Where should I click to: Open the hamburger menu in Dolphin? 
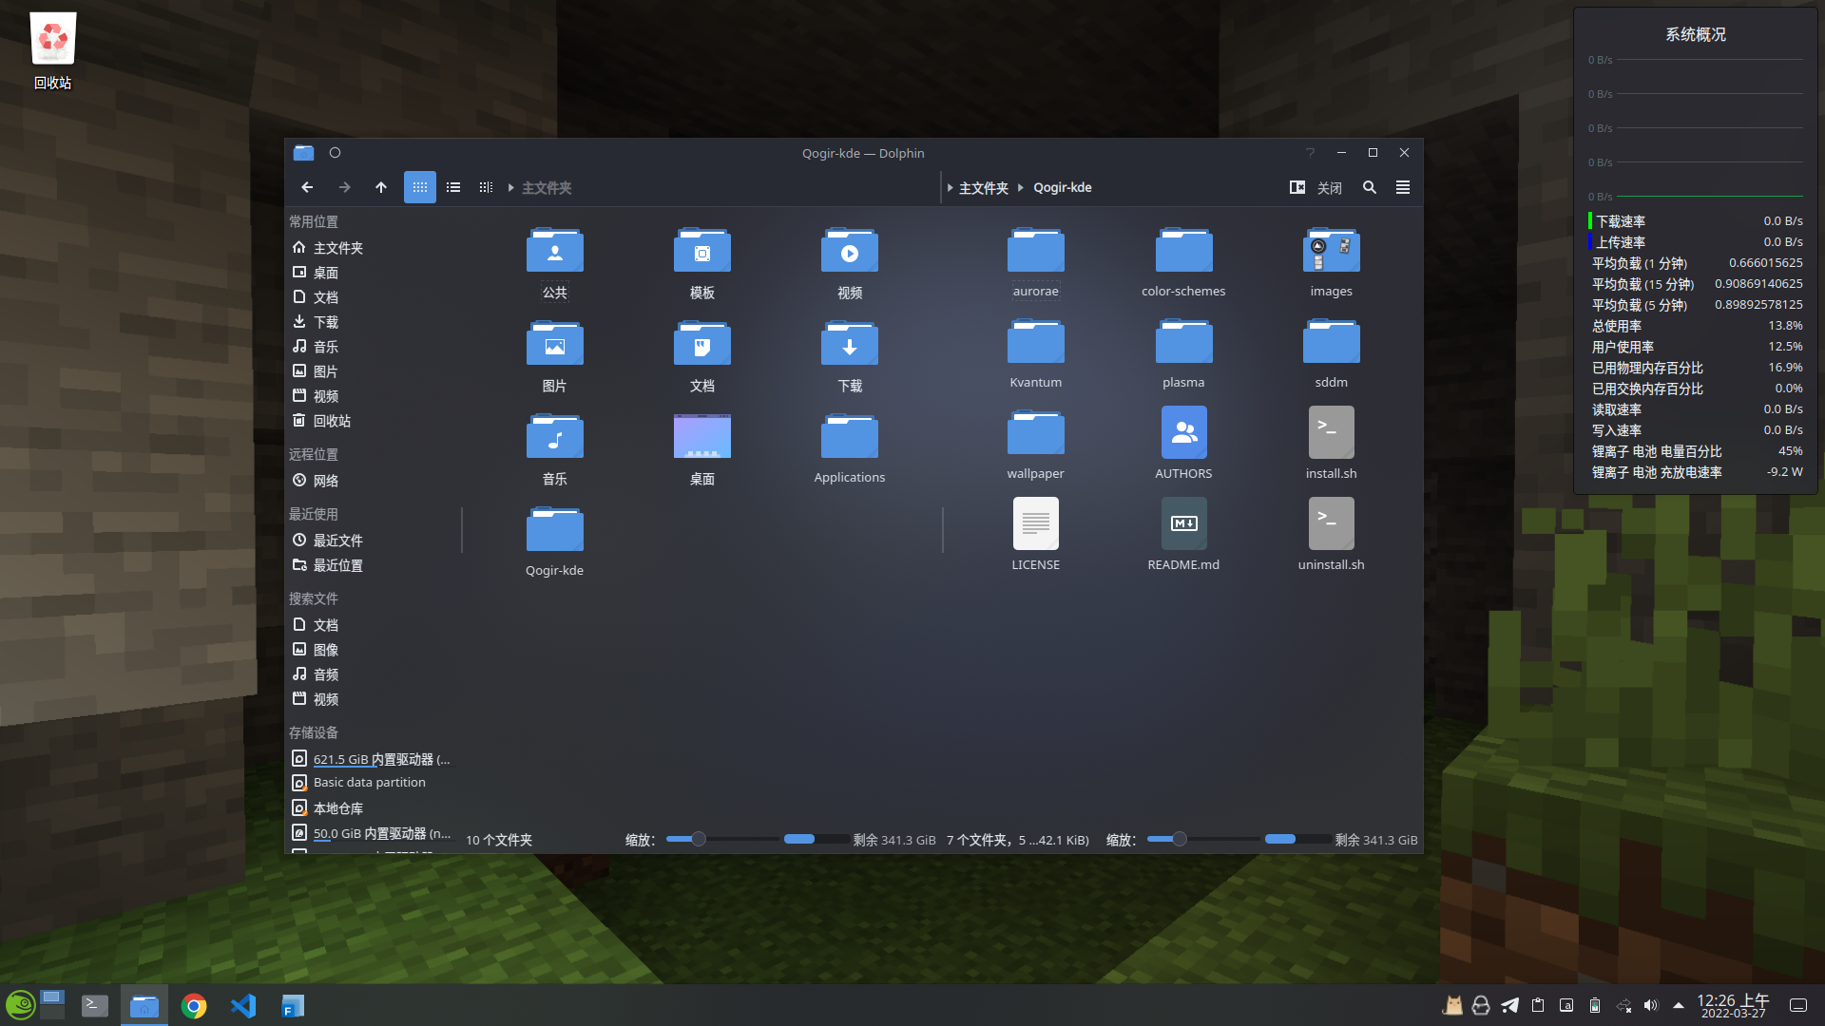tap(1403, 188)
